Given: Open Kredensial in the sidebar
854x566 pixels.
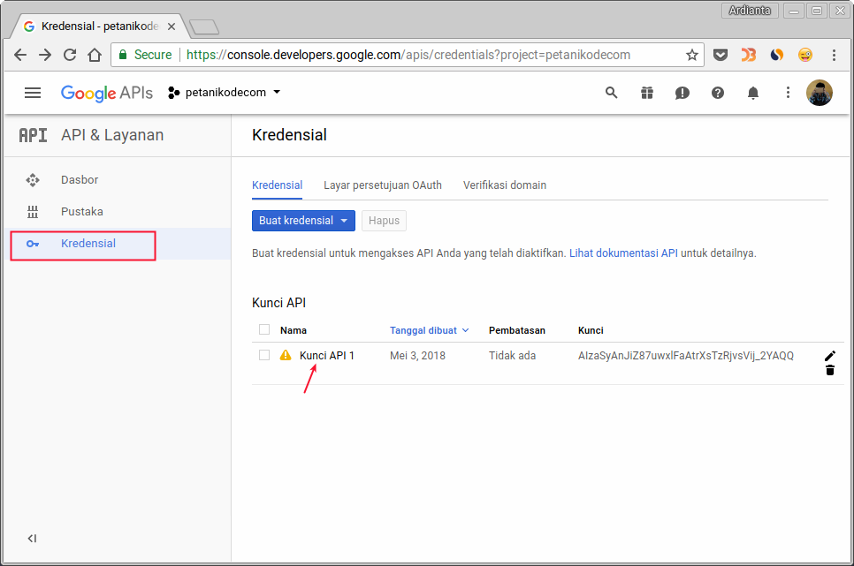Looking at the screenshot, I should (x=88, y=244).
